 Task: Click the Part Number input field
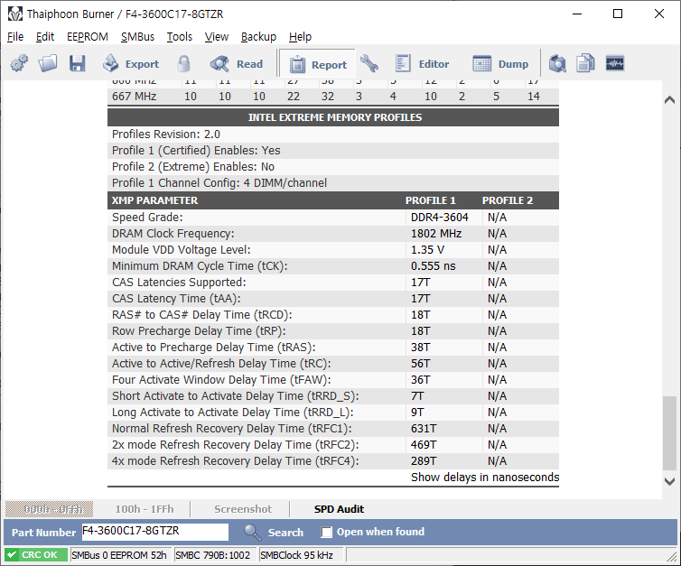click(155, 532)
